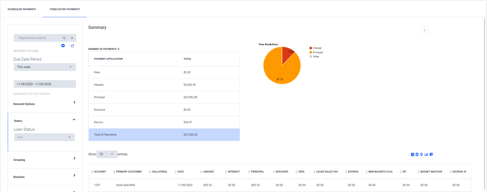Sort table by Lease Sales Tax column
The height and width of the screenshot is (192, 487).
pyautogui.click(x=326, y=172)
